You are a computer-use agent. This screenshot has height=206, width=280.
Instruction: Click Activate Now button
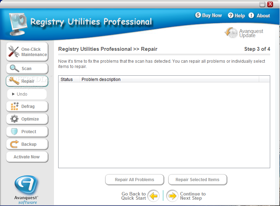(27, 157)
